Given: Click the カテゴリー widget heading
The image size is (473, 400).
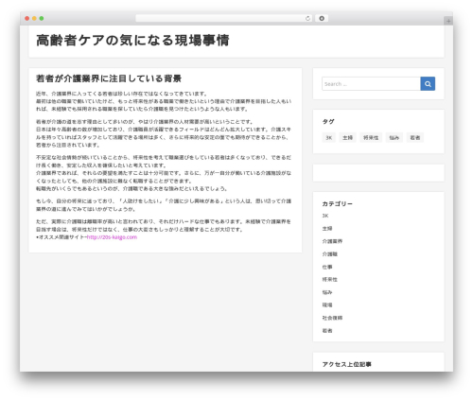Looking at the screenshot, I should click(337, 204).
